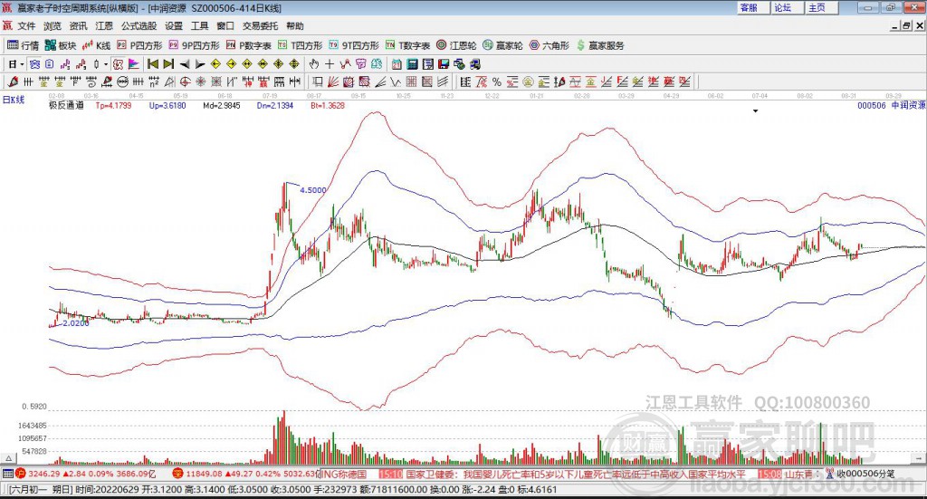
Task: Select the circled 金 golden tool icon
Action: coord(528,82)
